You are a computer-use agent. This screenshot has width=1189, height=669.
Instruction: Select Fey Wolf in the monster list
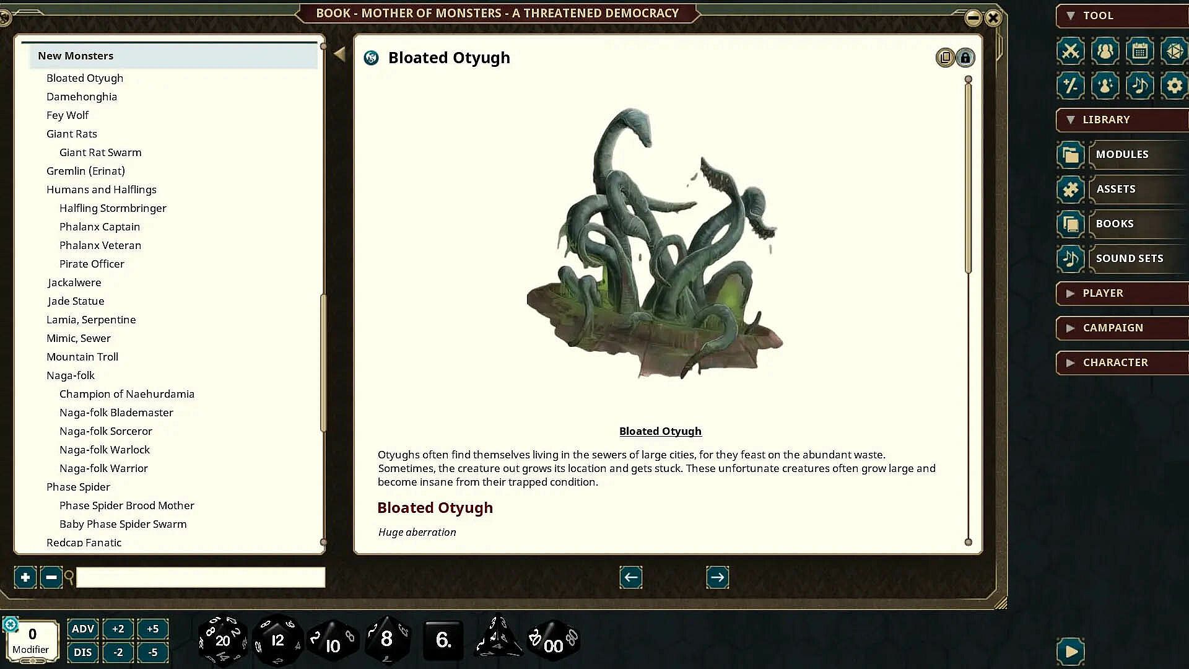68,115
